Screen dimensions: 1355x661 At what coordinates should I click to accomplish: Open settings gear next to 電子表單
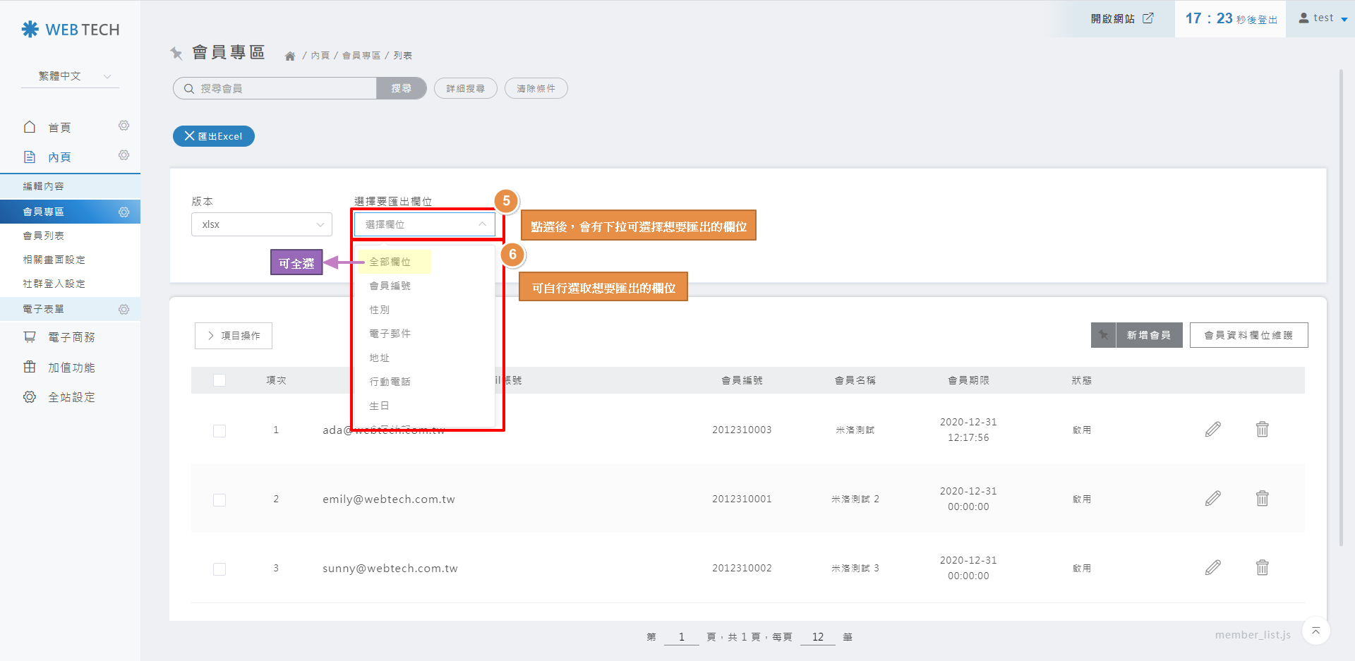click(x=124, y=310)
